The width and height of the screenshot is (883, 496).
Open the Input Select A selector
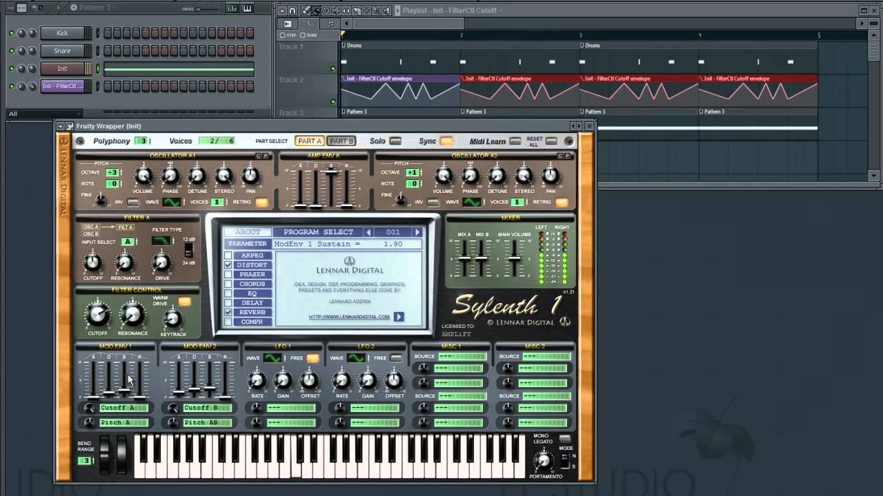pos(127,242)
